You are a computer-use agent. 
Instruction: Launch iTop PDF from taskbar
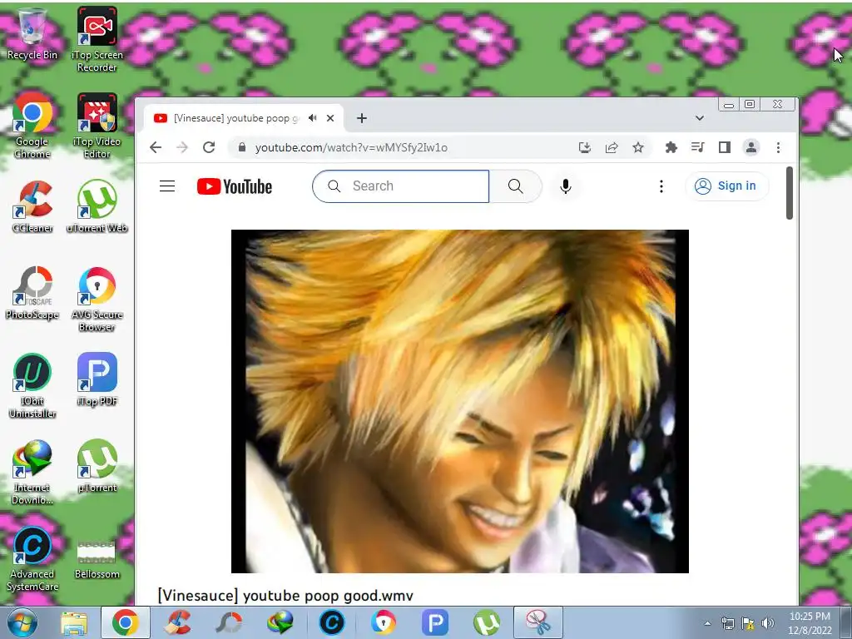[x=435, y=622]
